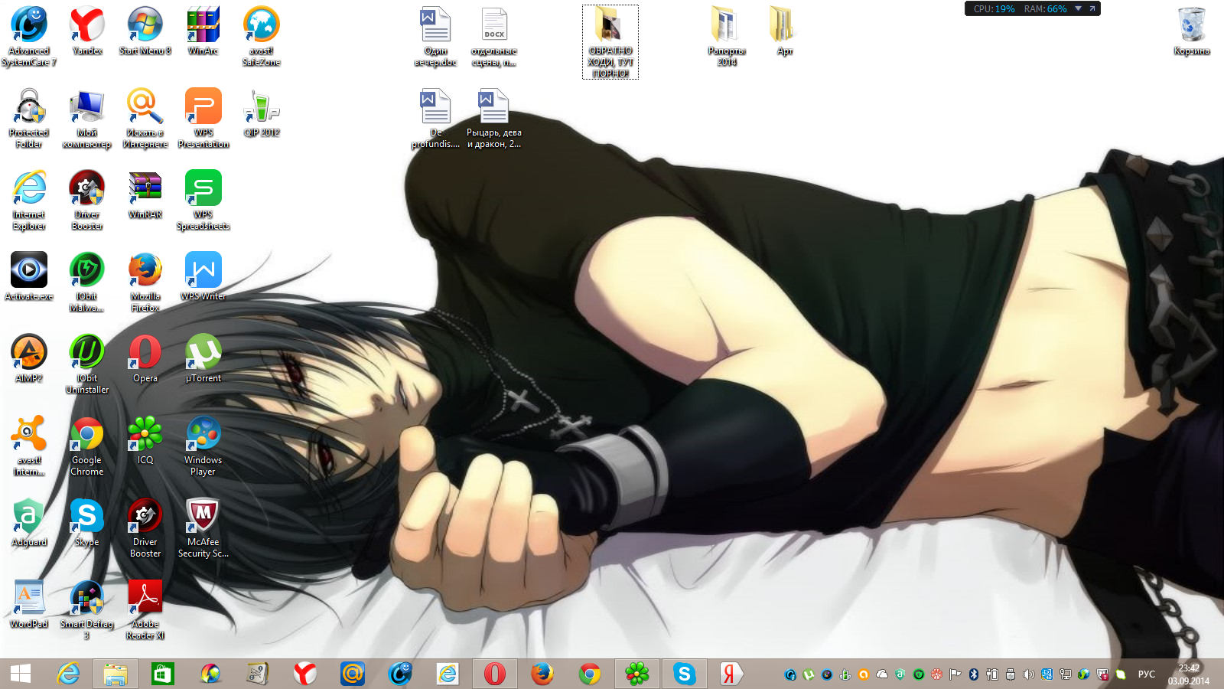Viewport: 1224px width, 689px height.
Task: Launch WPS Spreadsheets
Action: [x=203, y=200]
